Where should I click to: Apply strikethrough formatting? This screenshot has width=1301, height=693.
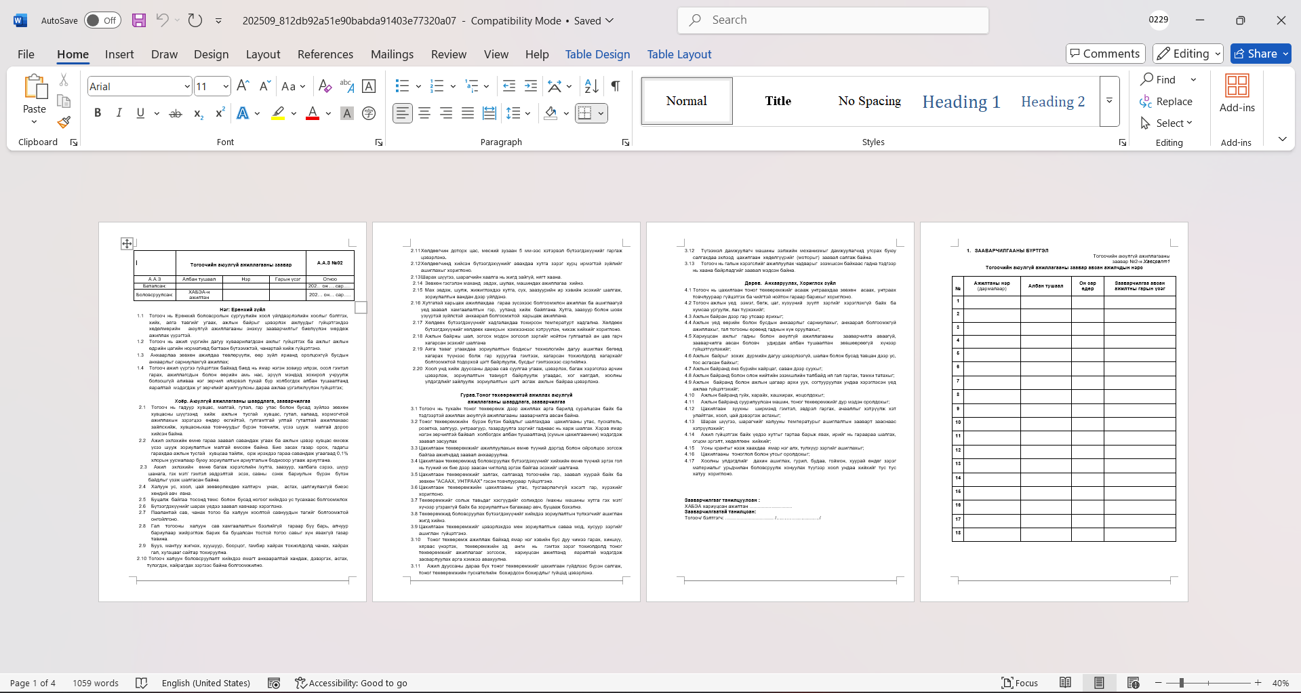(176, 113)
